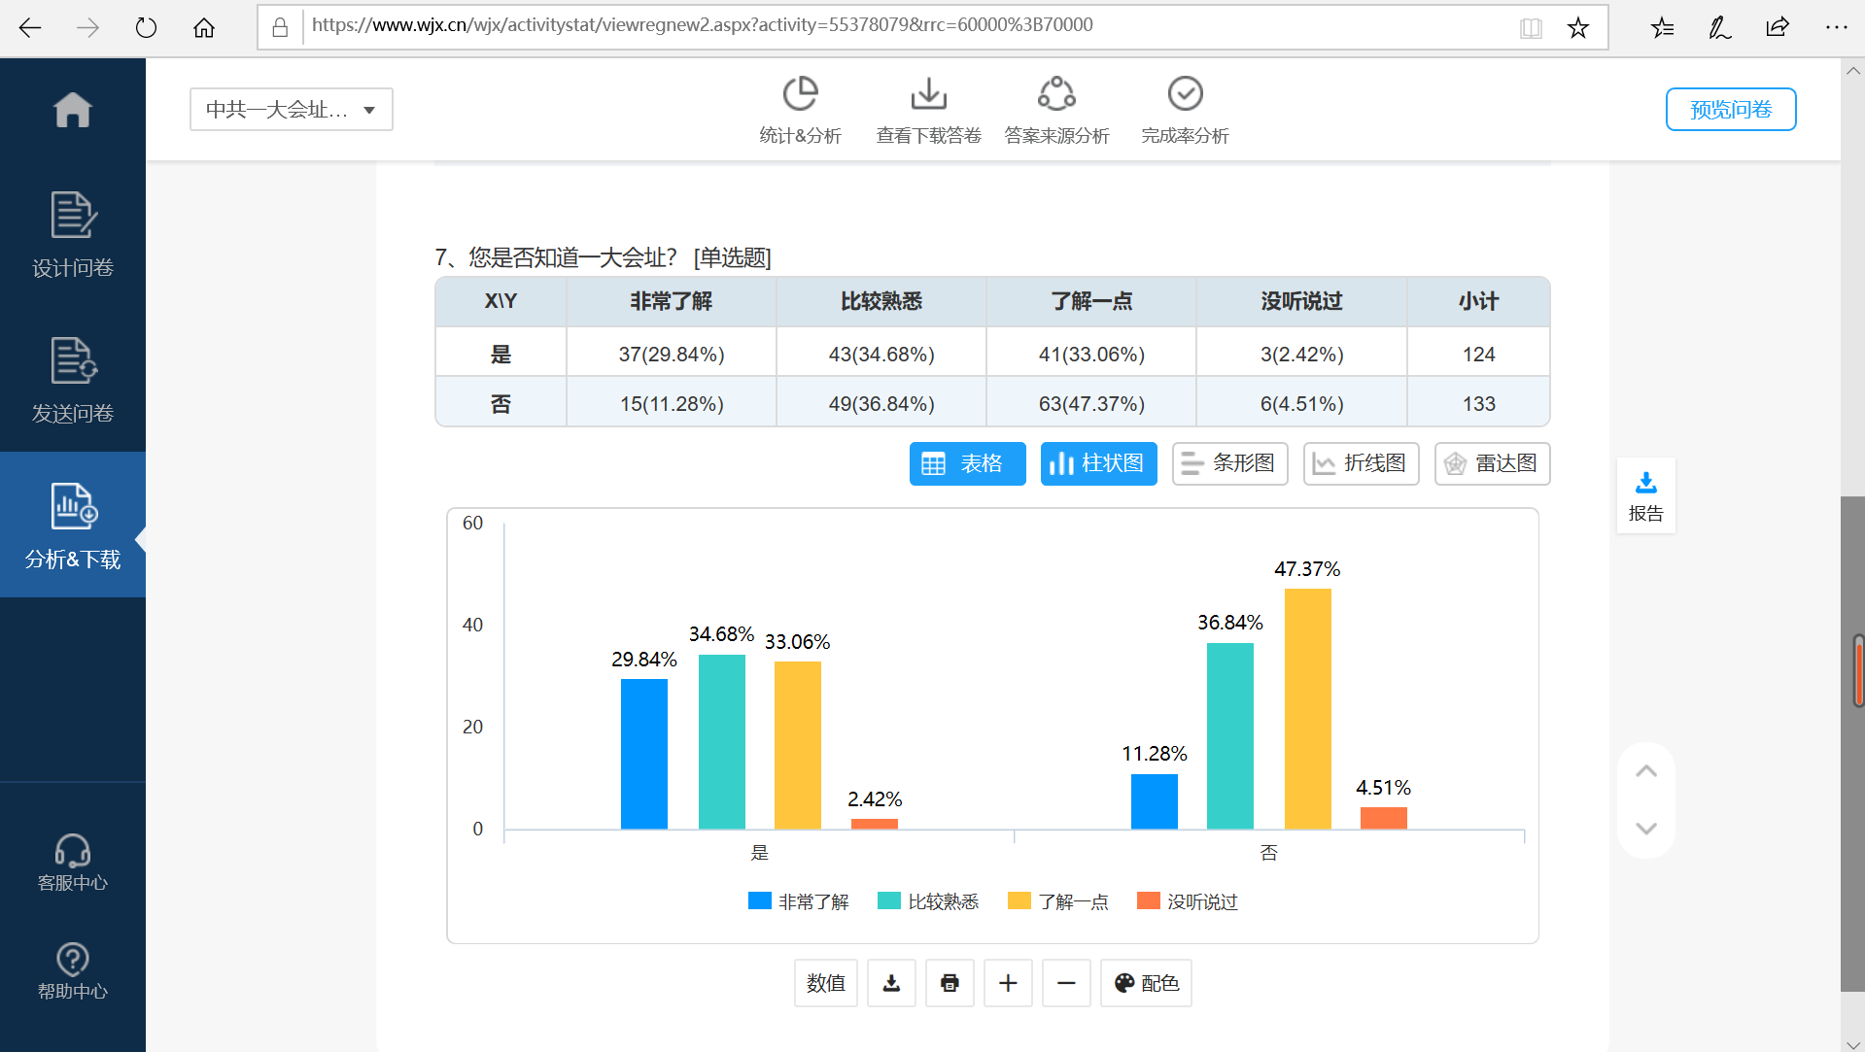Switch to the 表格 table view
The height and width of the screenshot is (1052, 1865).
[x=967, y=463]
